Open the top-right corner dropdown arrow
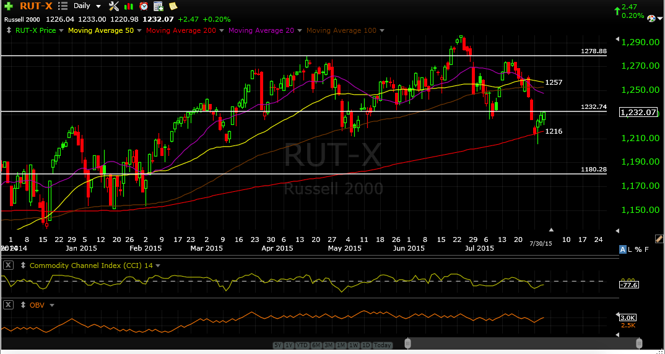The width and height of the screenshot is (665, 354). 660,18
